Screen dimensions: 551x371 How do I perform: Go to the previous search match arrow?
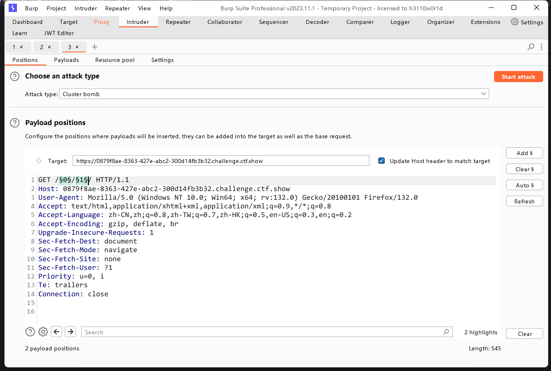57,331
